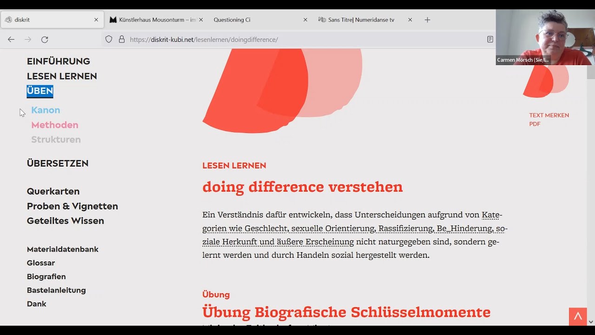Screen dimensions: 595x335
Task: Click the browser forward arrow
Action: pos(28,40)
